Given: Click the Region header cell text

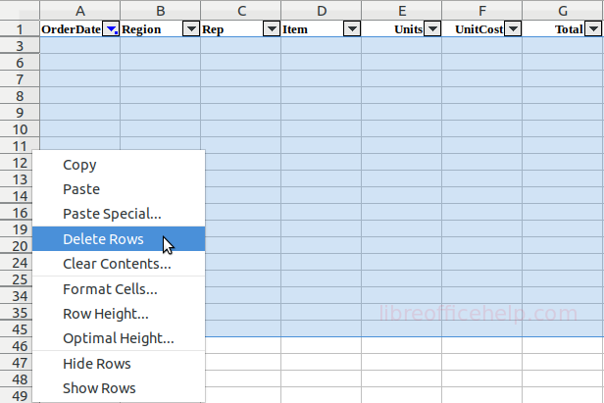Looking at the screenshot, I should click(141, 29).
